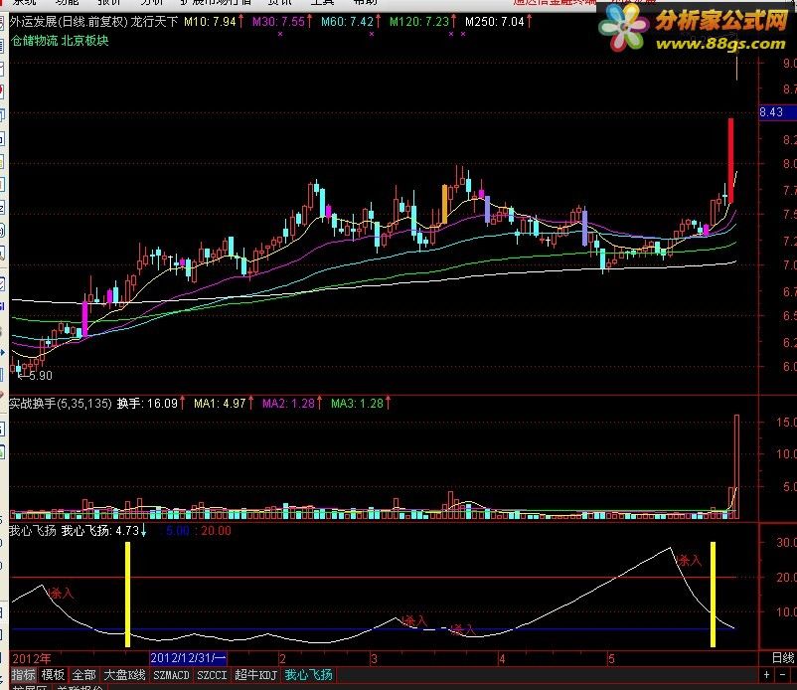Click the 龙行天下 indicator name
The image size is (797, 690).
[154, 22]
